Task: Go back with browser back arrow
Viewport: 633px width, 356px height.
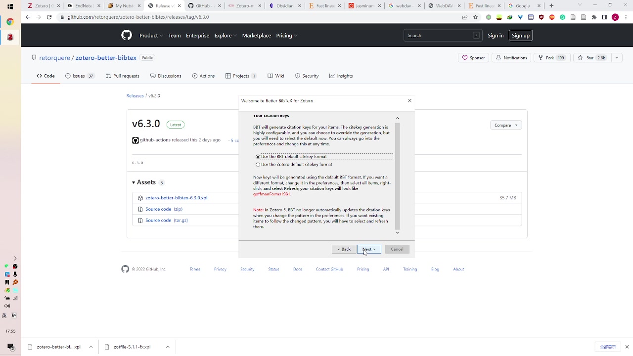Action: tap(28, 17)
